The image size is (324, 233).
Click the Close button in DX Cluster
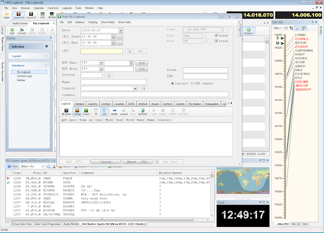(13, 166)
